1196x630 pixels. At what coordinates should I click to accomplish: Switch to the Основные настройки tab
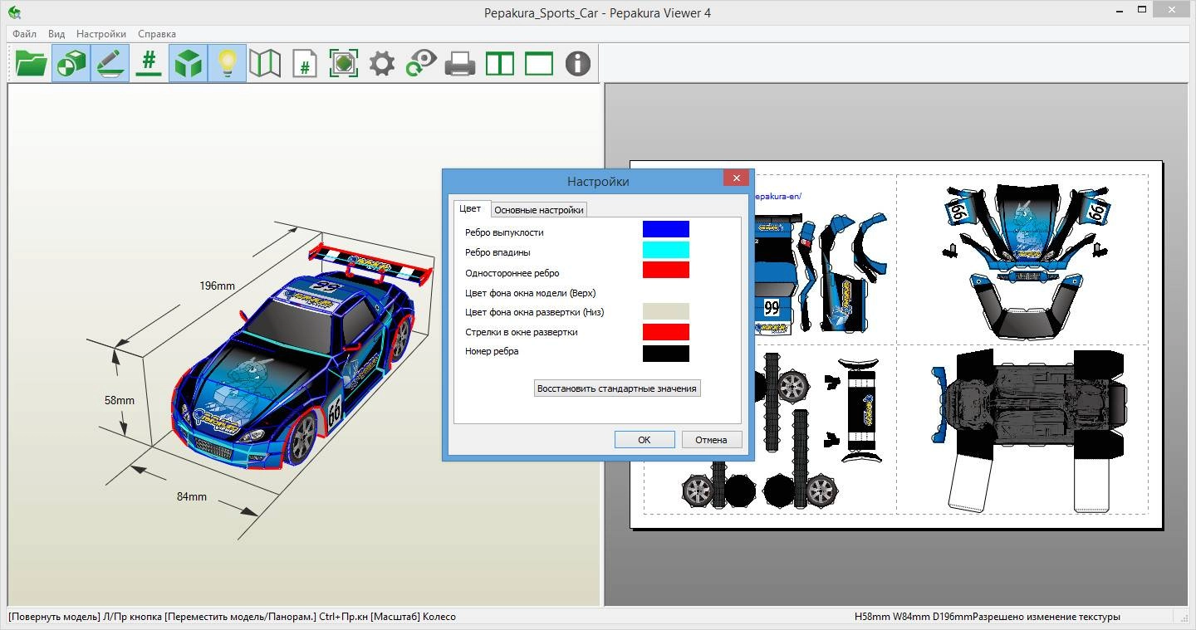pyautogui.click(x=539, y=210)
